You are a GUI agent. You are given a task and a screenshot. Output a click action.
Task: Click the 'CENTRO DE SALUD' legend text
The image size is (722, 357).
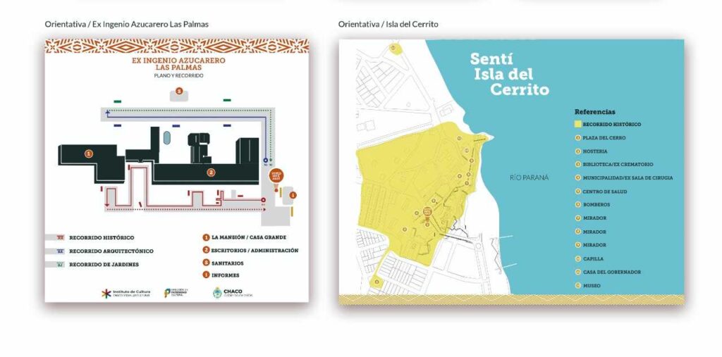(605, 192)
